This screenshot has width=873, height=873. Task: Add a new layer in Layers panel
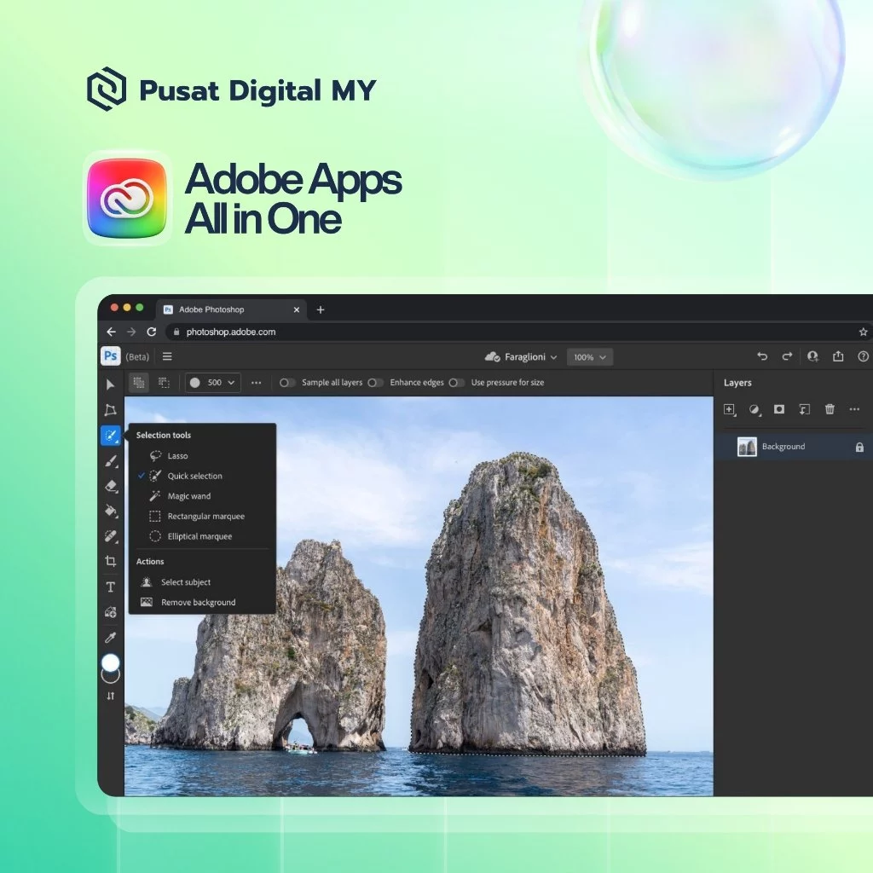coord(730,410)
